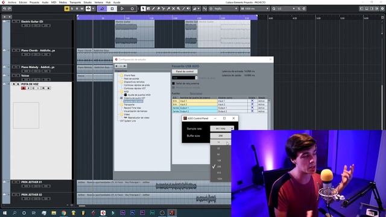386x217 pixels.
Task: Mute the PISTA DE VOZ track
Action: tap(14, 84)
